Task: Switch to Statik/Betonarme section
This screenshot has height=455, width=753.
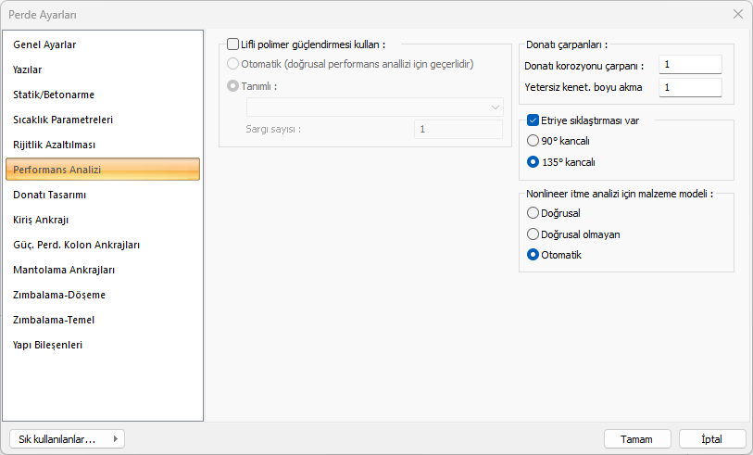Action: (x=54, y=95)
